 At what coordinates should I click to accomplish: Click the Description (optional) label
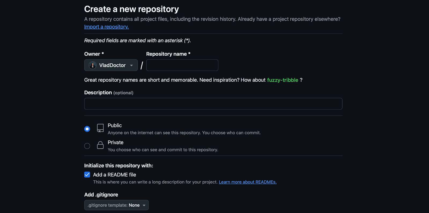tap(109, 92)
